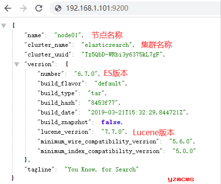Reload the page with the refresh icon
The height and width of the screenshot is (184, 221).
39,8
